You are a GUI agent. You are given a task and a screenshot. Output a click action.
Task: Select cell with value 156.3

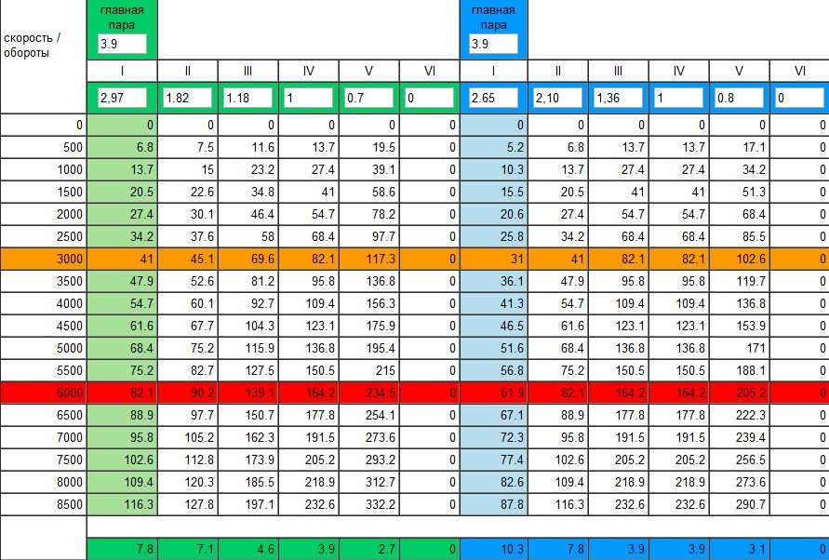pyautogui.click(x=369, y=303)
